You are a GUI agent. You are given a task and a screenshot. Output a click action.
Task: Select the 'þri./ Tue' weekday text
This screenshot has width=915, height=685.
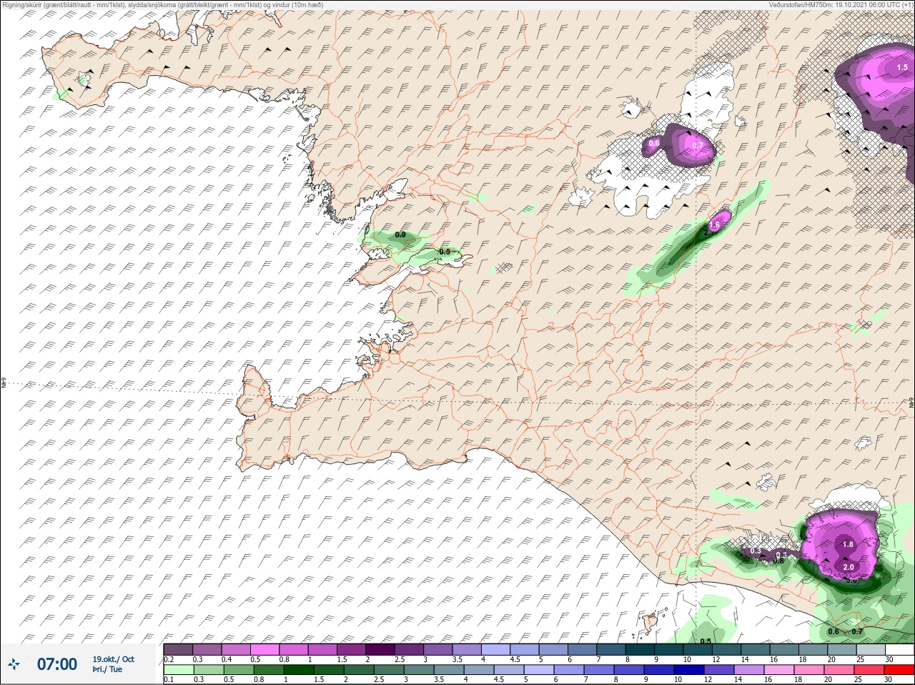[x=107, y=669]
